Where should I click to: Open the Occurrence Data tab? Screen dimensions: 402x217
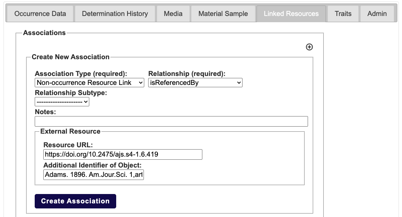click(40, 14)
